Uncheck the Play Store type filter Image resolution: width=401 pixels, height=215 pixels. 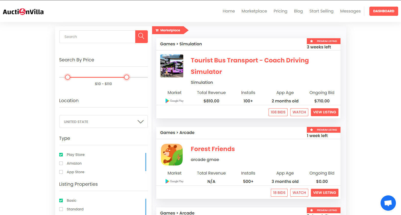61,155
